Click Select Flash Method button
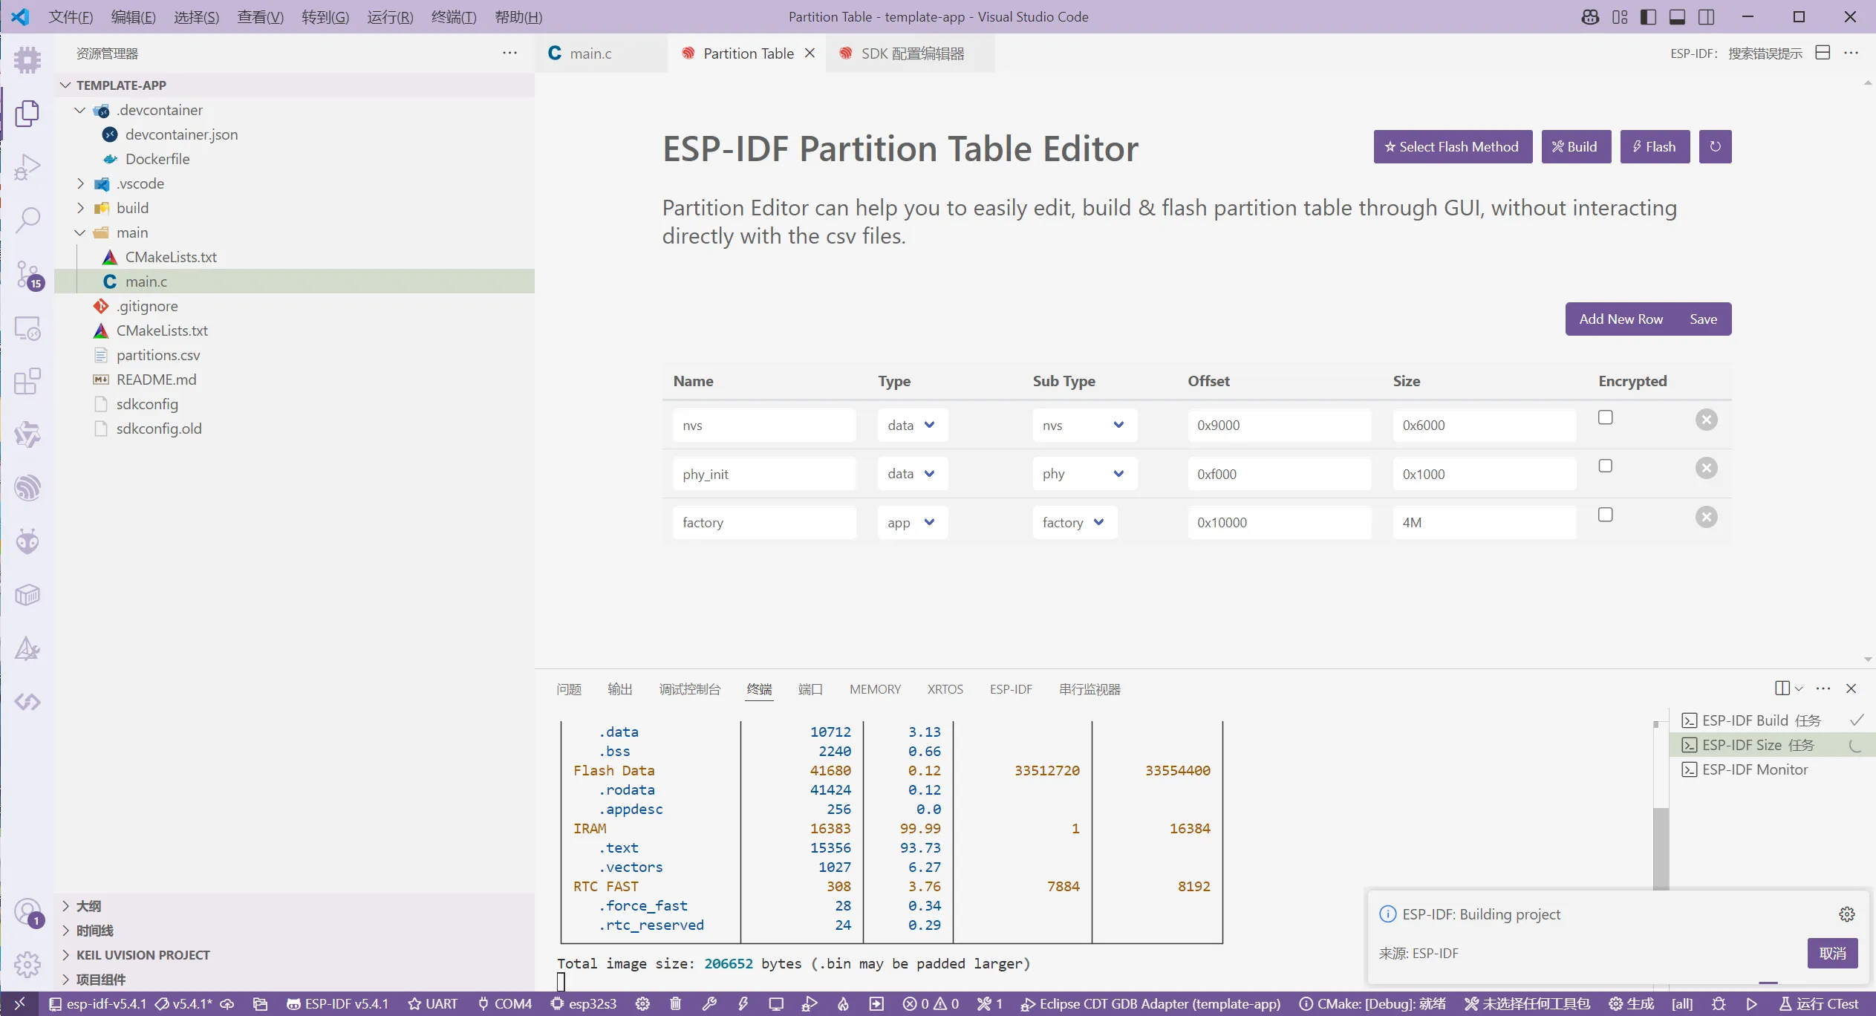Image resolution: width=1876 pixels, height=1016 pixels. point(1452,146)
